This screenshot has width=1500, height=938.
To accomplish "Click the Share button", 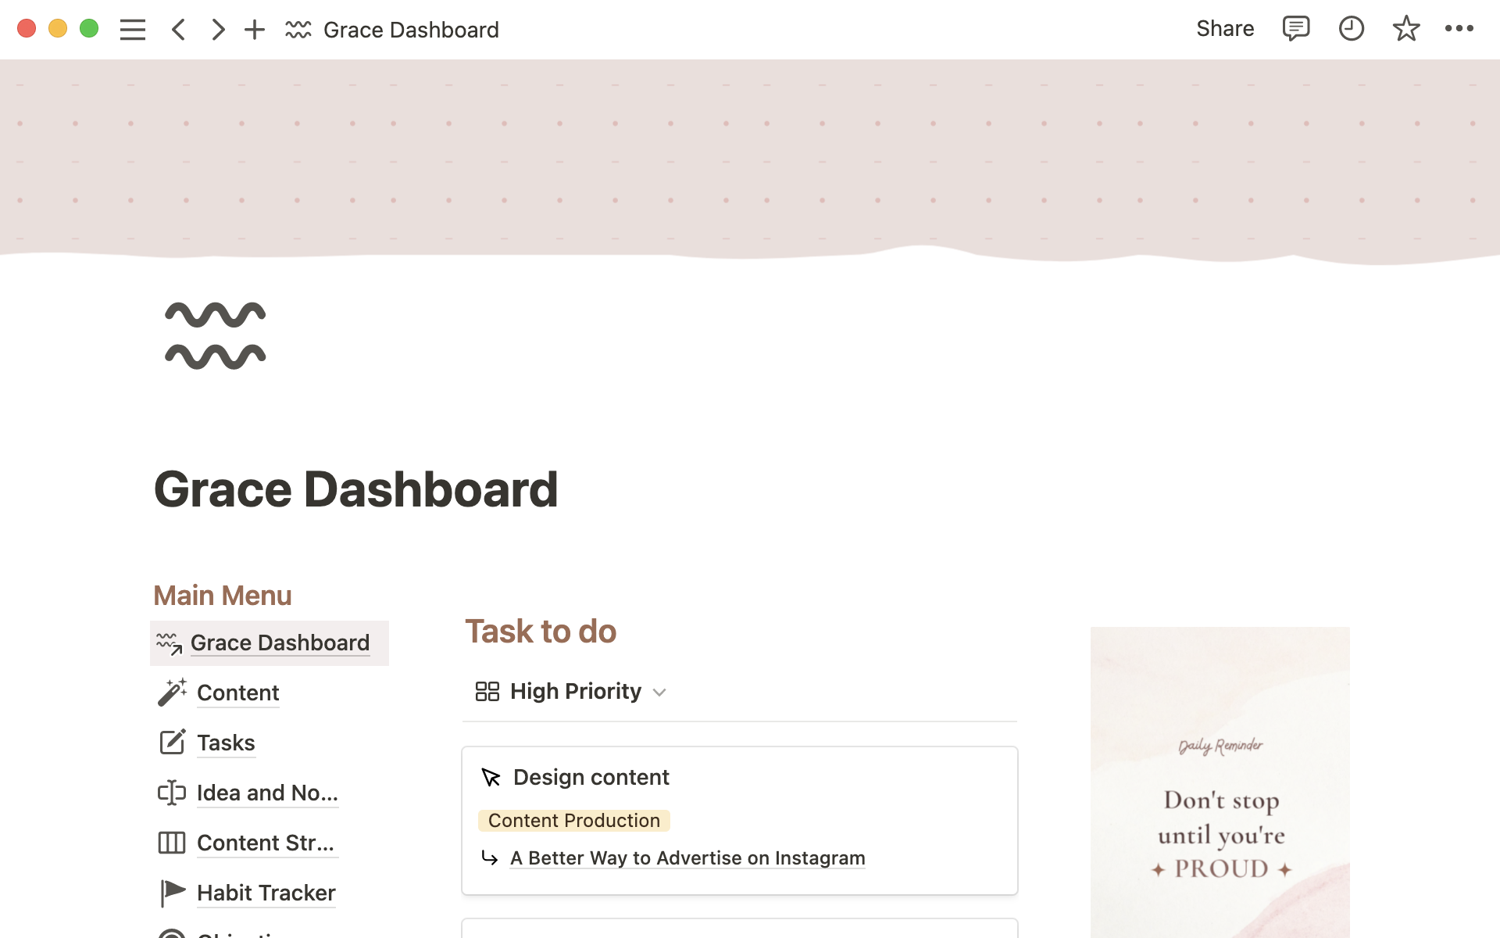I will tap(1224, 29).
